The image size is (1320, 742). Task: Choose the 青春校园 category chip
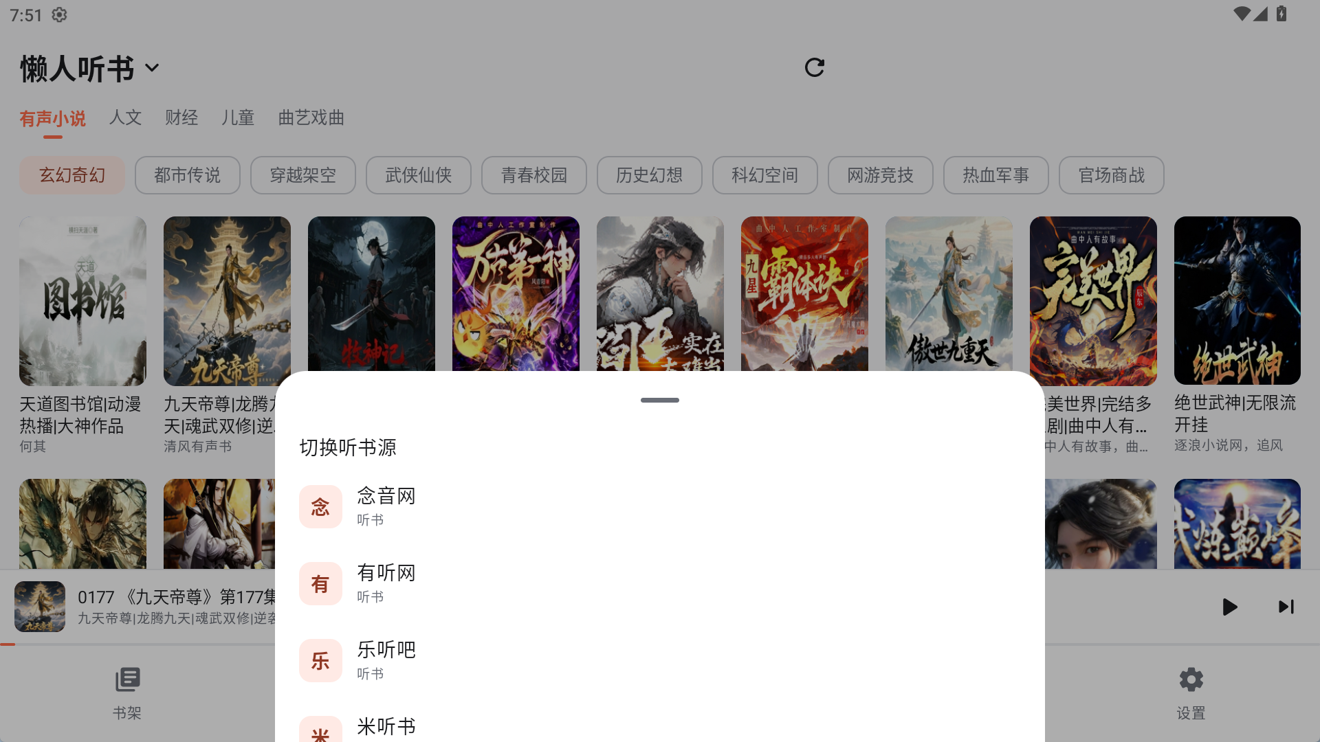click(x=534, y=175)
